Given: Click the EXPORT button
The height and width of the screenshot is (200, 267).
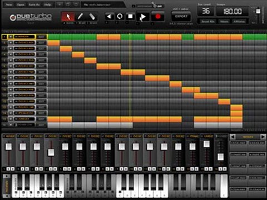Looking at the screenshot, I should (x=181, y=16).
